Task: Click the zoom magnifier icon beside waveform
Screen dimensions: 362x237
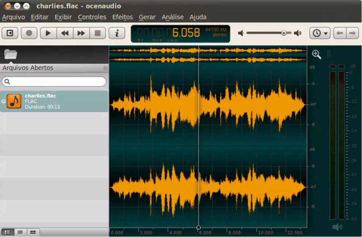Action: pyautogui.click(x=317, y=54)
